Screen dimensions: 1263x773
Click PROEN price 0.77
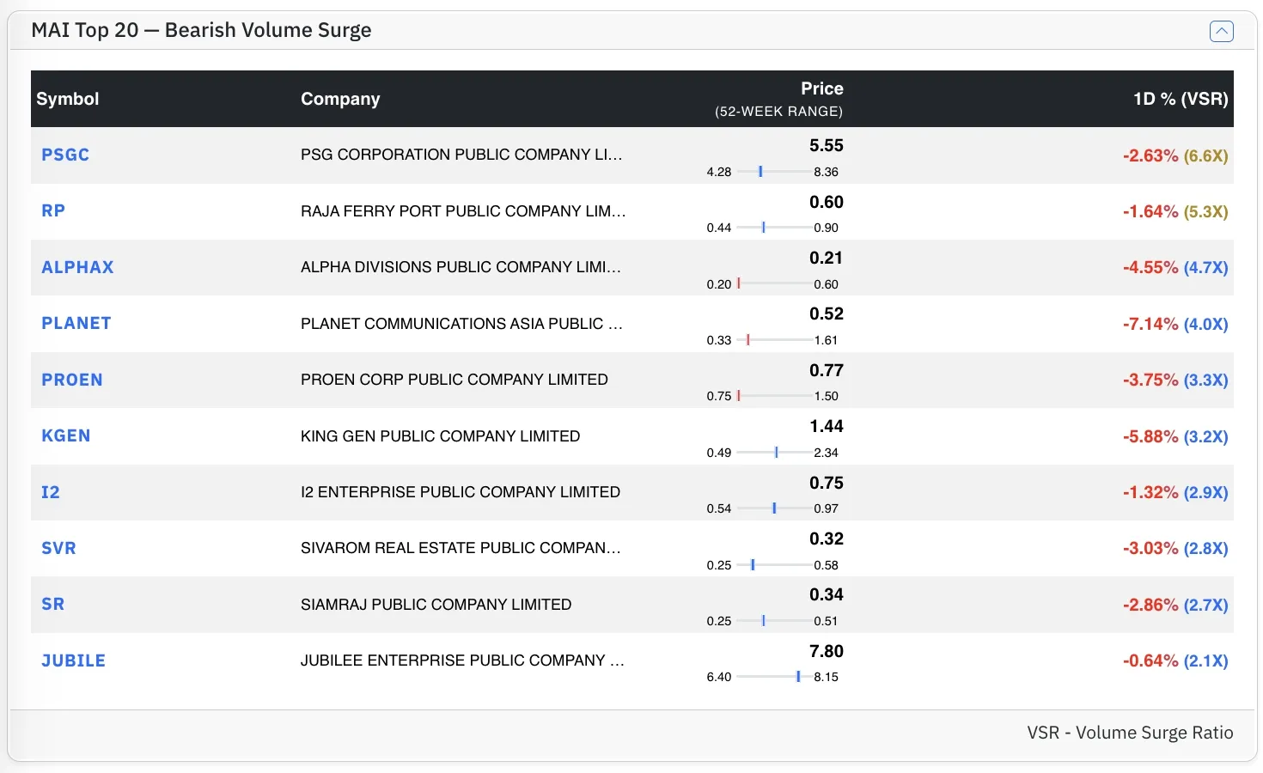coord(827,370)
